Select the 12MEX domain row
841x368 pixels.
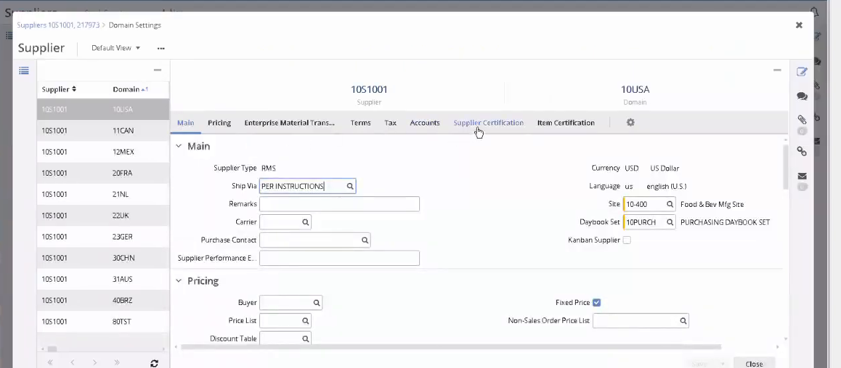click(103, 152)
